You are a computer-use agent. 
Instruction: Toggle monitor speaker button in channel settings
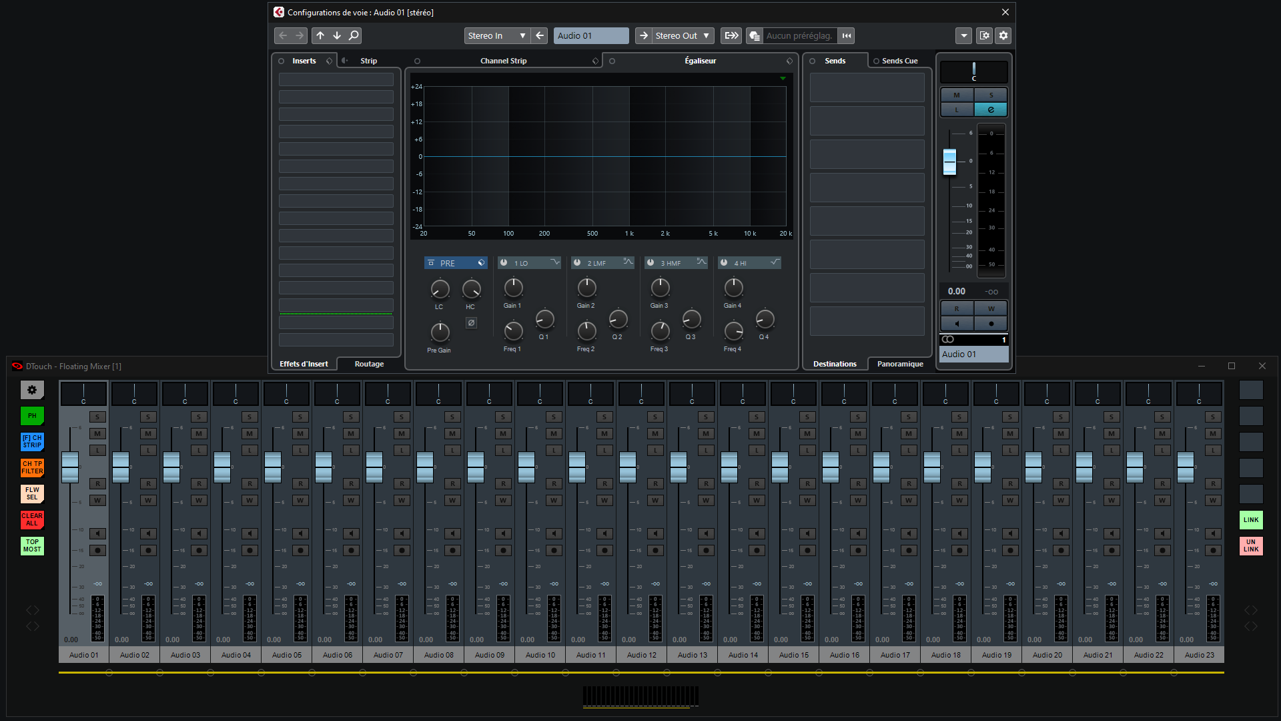pos(957,324)
